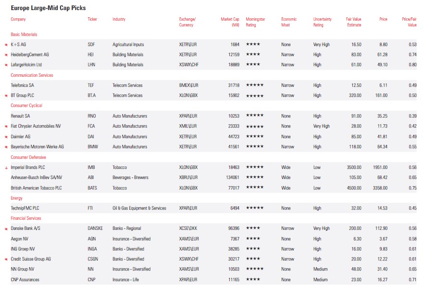The image size is (424, 286).
Task: Click the red marker beside Credit Suisse Group AG
Action: [x=6, y=259]
